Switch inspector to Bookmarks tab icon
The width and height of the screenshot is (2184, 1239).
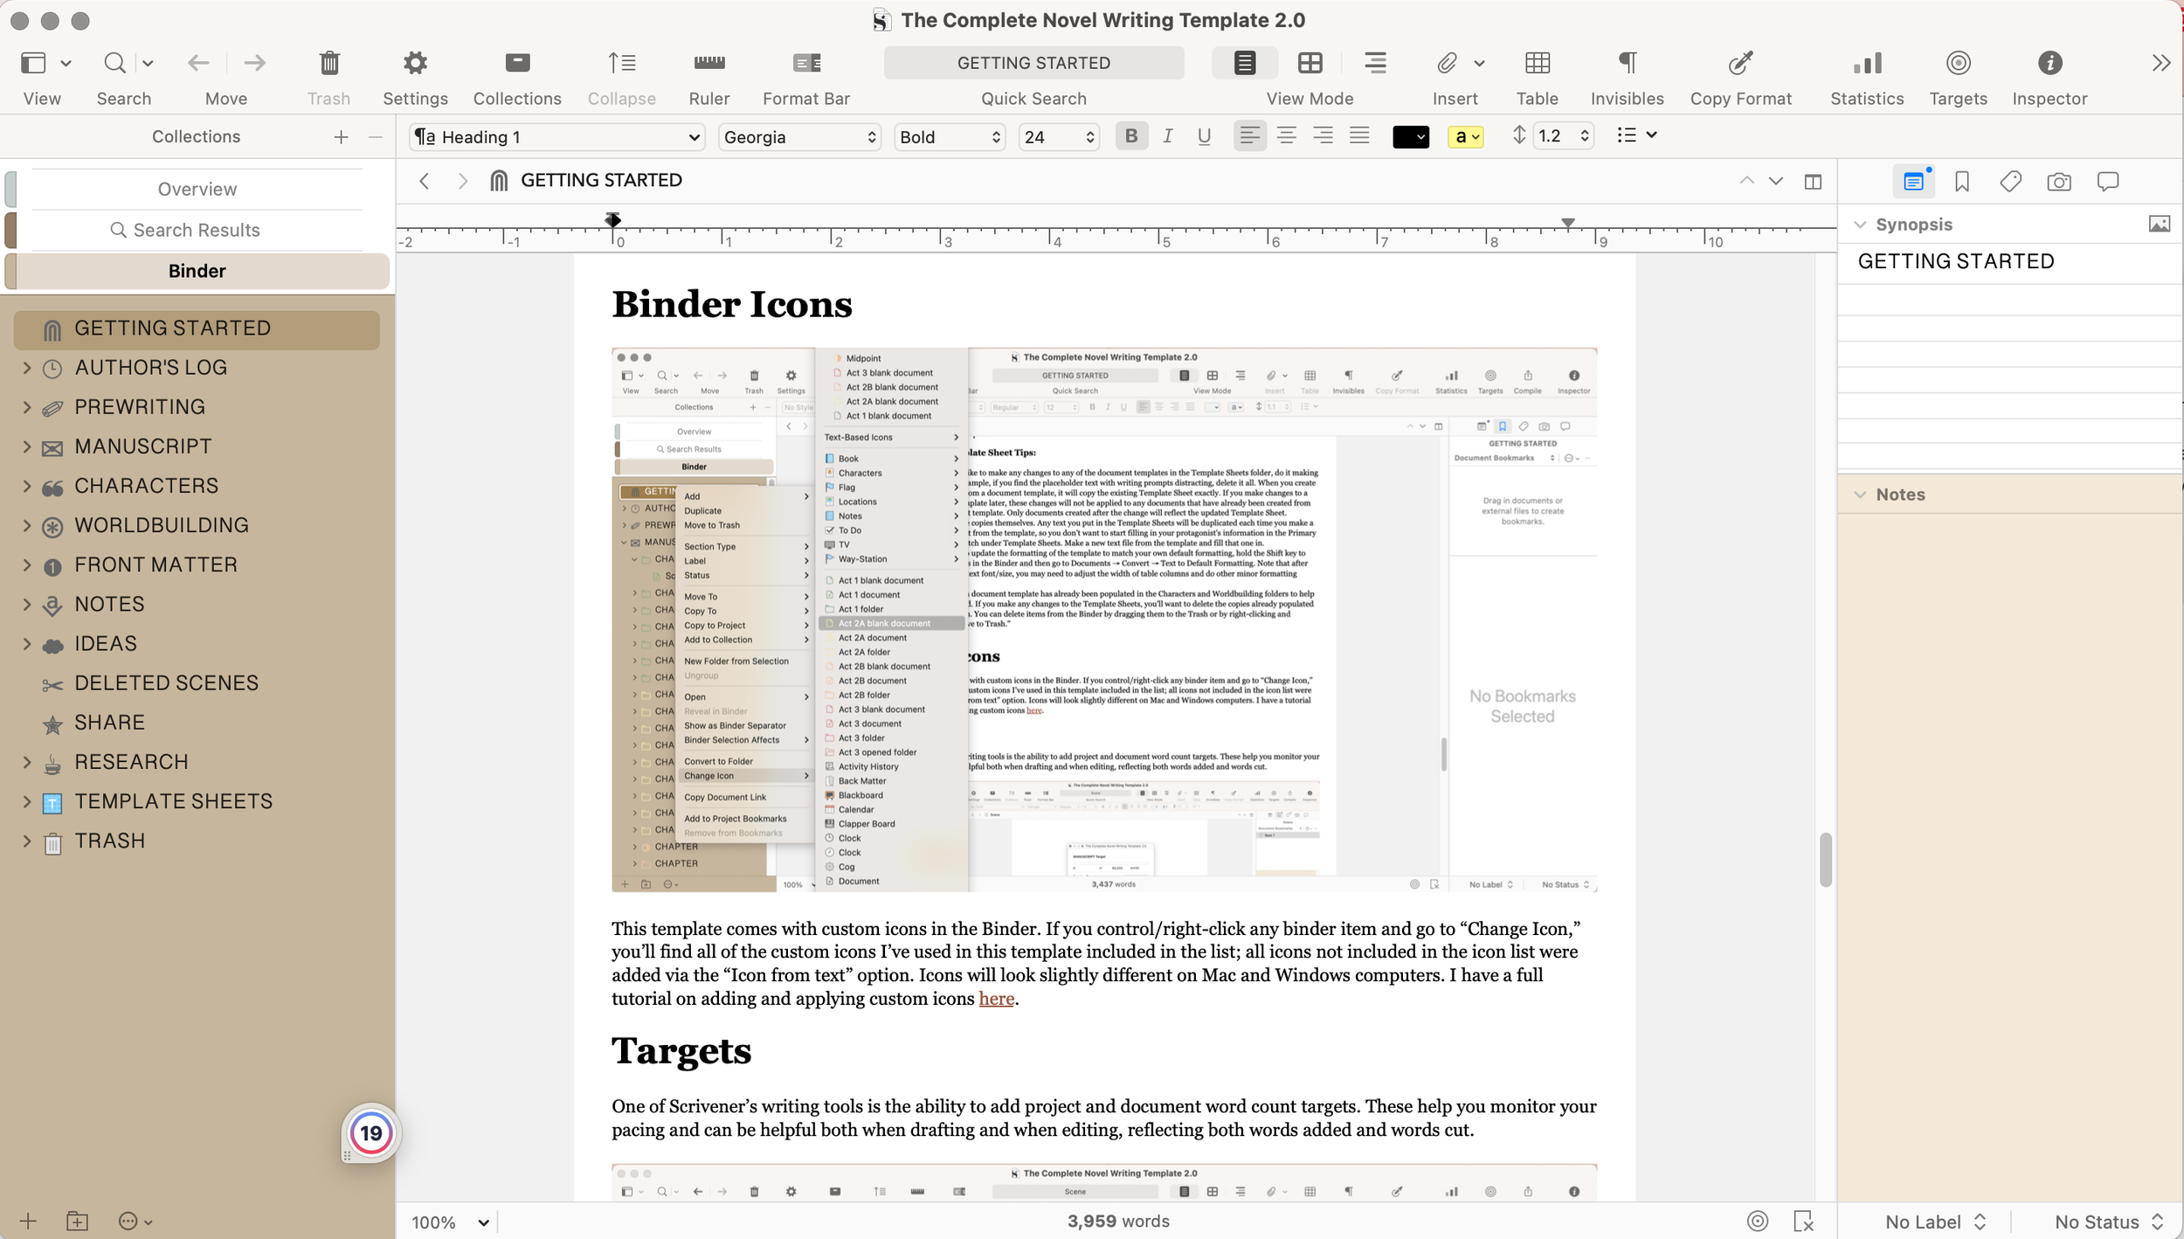[1962, 182]
